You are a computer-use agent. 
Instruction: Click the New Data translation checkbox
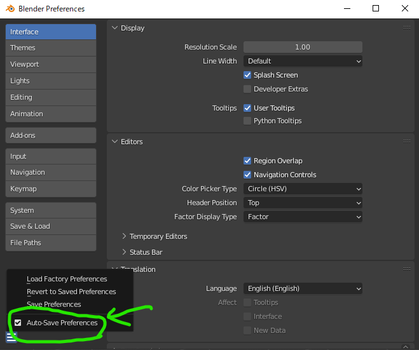coord(247,330)
